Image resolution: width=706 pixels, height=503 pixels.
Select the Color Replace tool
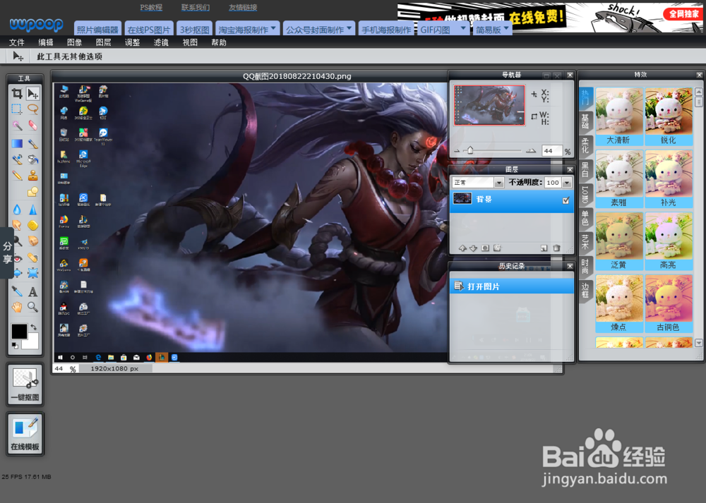17,159
